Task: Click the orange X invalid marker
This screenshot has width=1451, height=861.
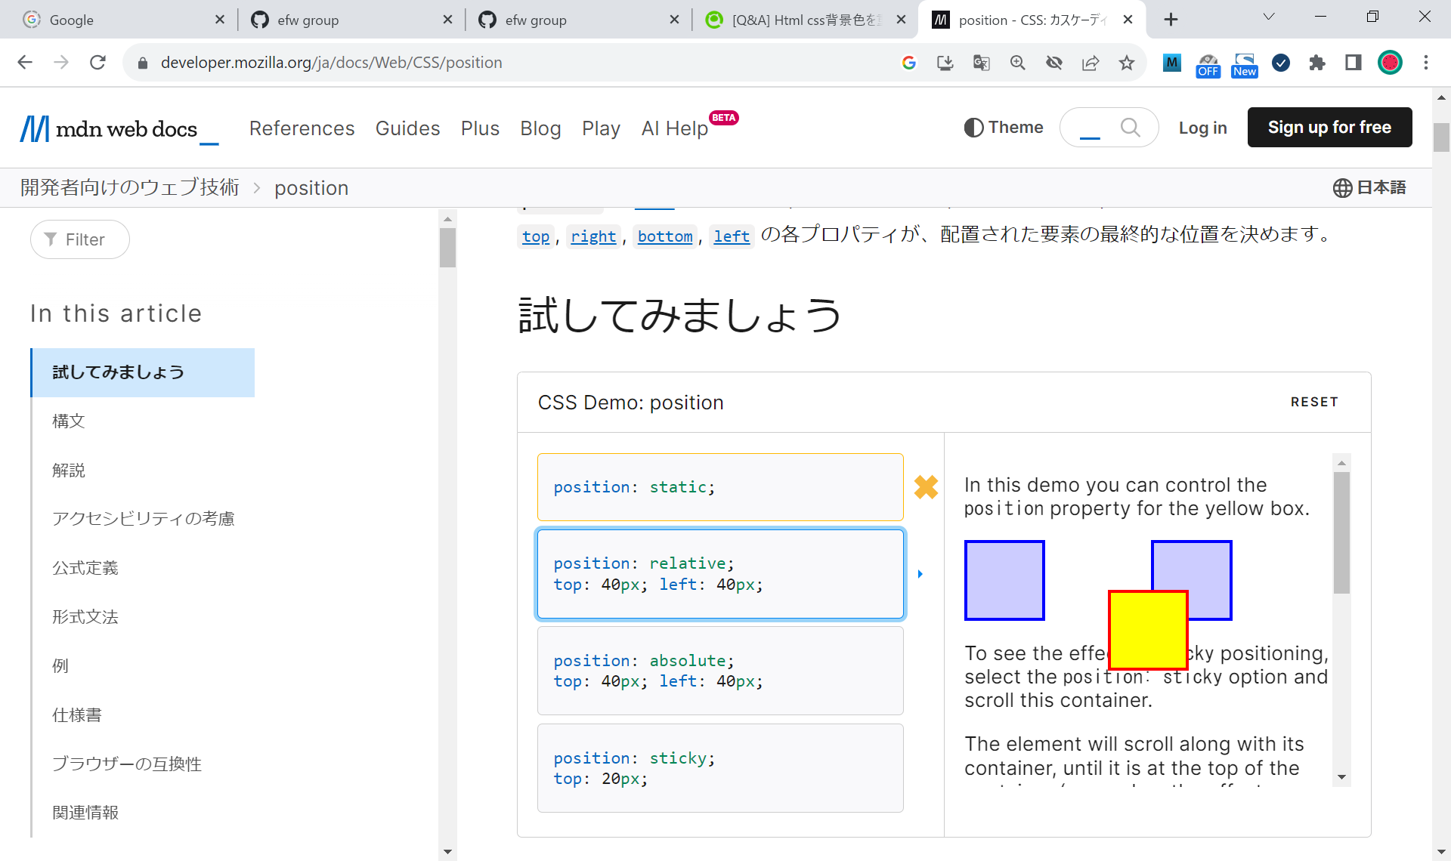Action: pyautogui.click(x=926, y=487)
